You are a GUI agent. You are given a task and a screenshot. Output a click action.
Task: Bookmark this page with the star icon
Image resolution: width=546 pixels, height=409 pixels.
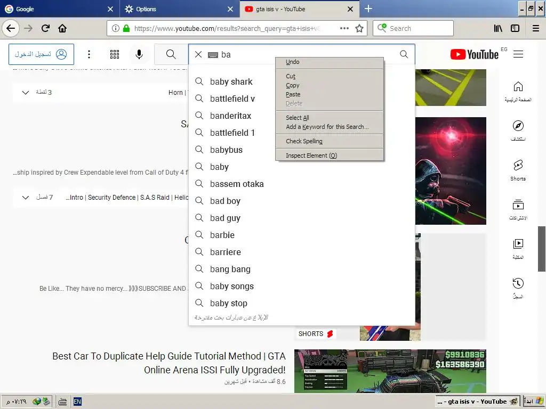pyautogui.click(x=359, y=28)
